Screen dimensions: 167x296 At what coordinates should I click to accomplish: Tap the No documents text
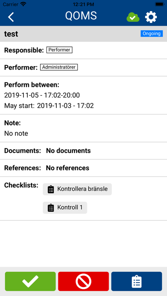coord(68,151)
